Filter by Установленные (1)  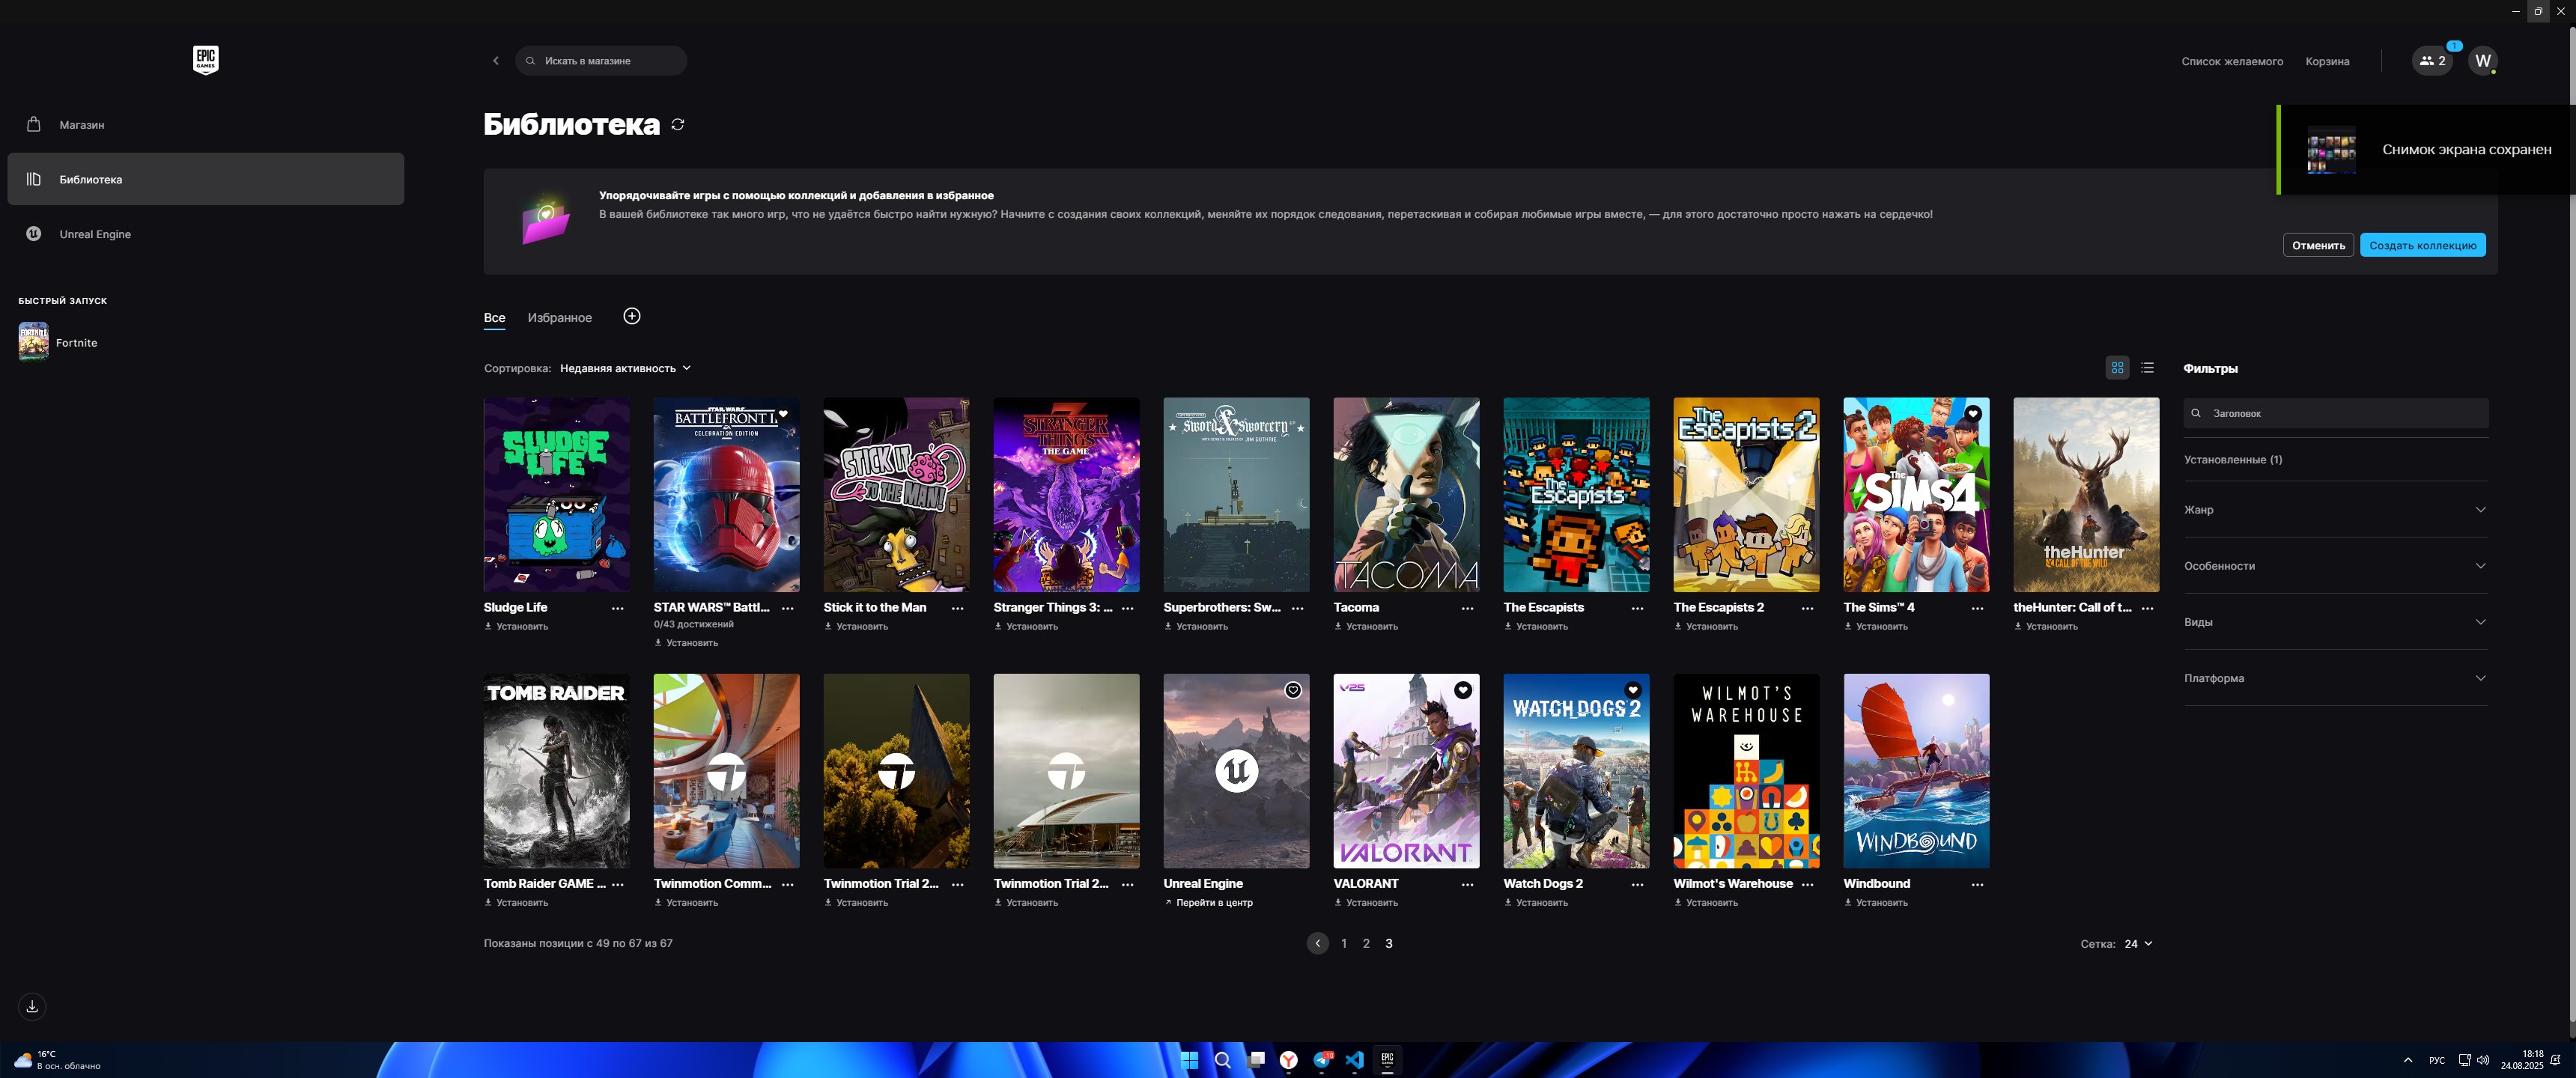2233,460
